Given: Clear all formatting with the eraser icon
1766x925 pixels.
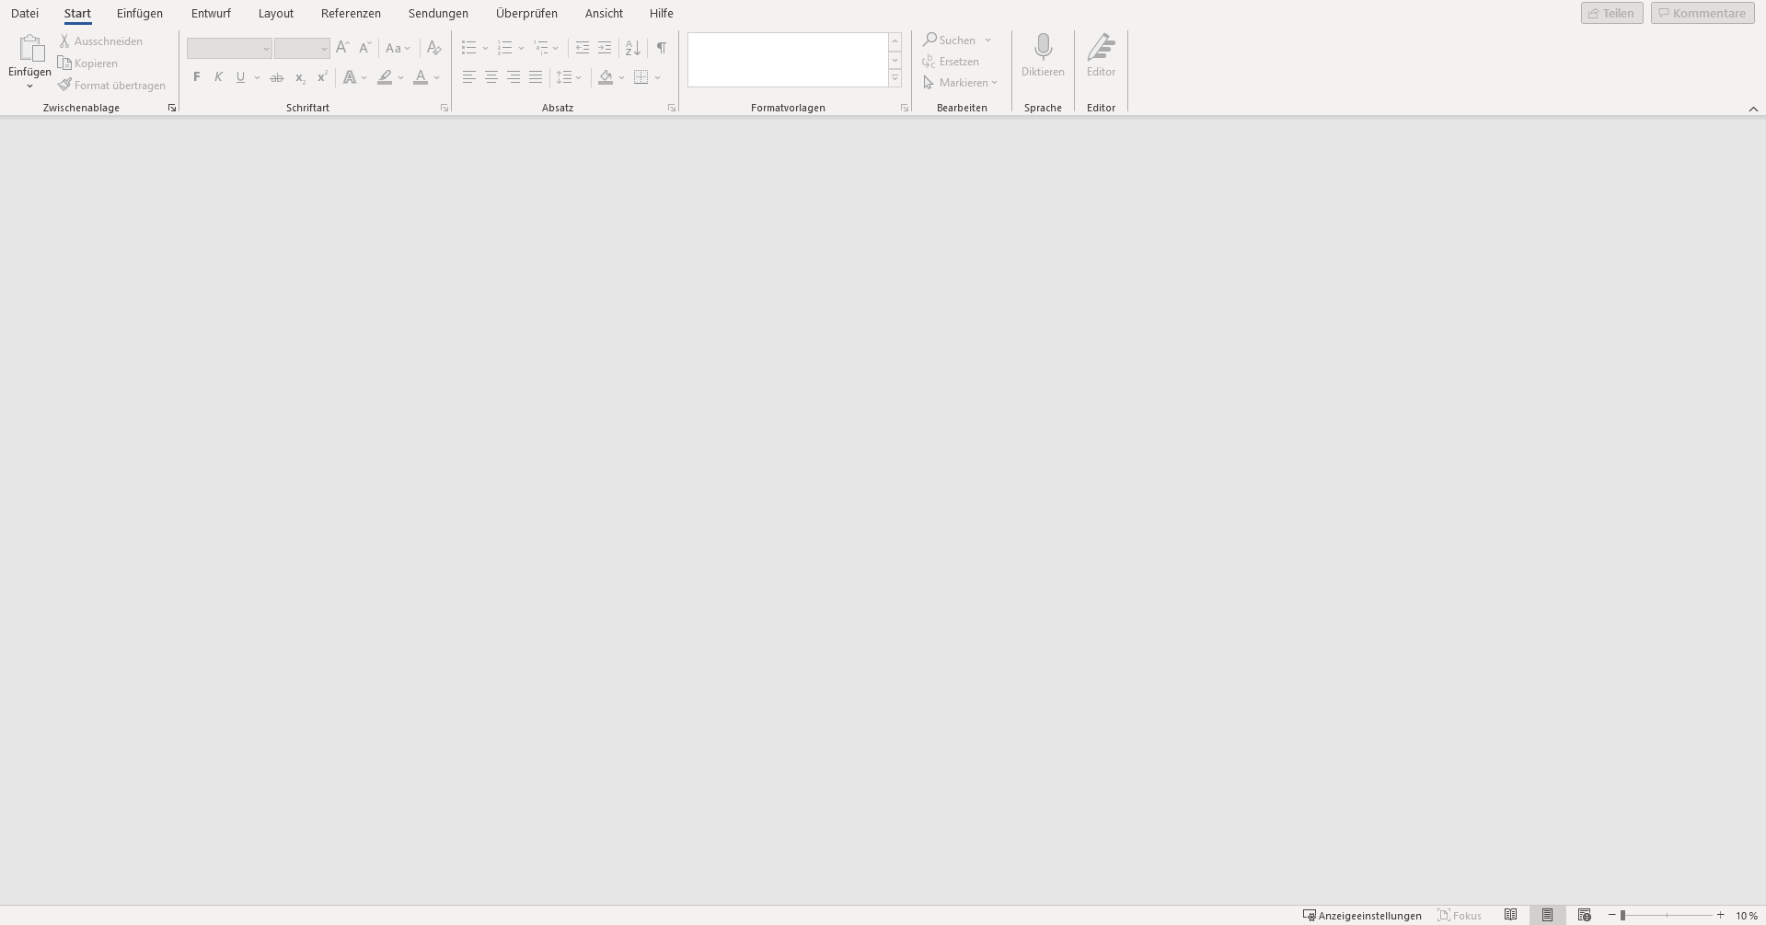Looking at the screenshot, I should tap(433, 48).
